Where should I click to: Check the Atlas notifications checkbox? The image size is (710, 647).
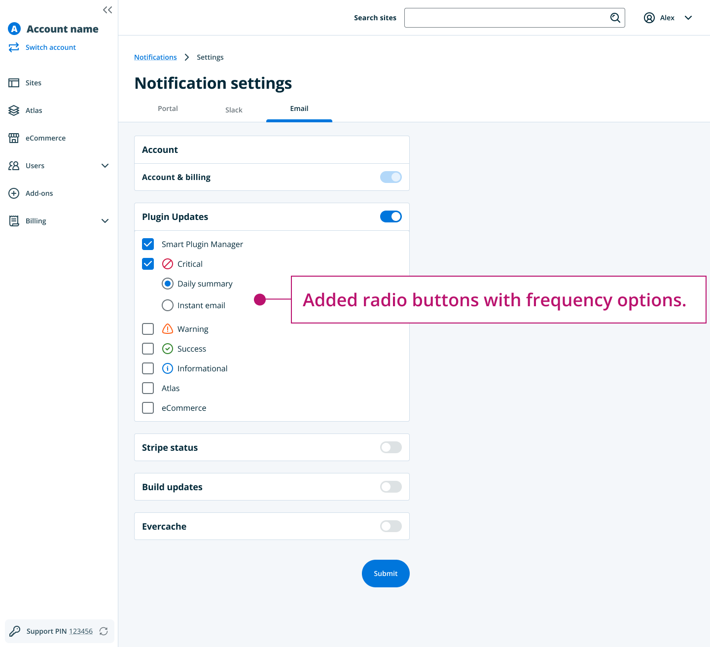(x=148, y=388)
